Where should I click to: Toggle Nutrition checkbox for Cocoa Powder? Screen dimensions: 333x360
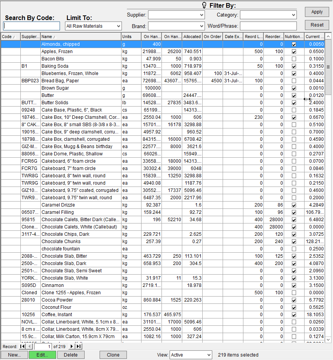coord(294,300)
